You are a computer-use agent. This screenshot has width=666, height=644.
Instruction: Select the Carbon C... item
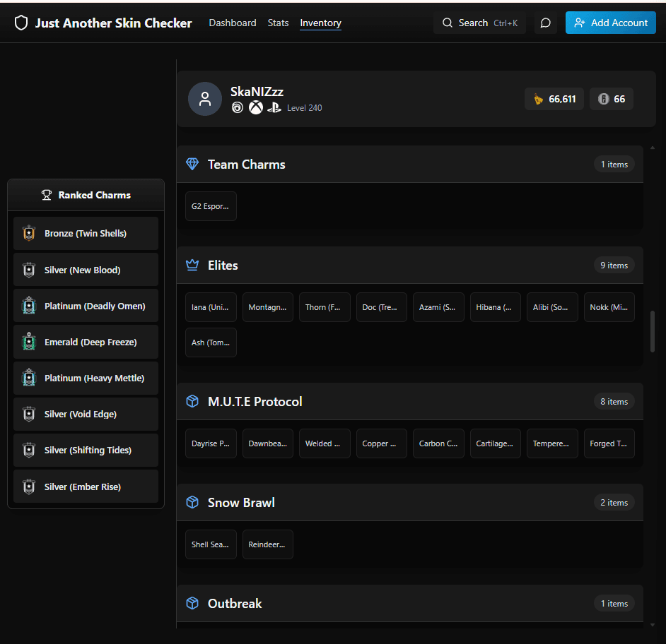pyautogui.click(x=438, y=443)
